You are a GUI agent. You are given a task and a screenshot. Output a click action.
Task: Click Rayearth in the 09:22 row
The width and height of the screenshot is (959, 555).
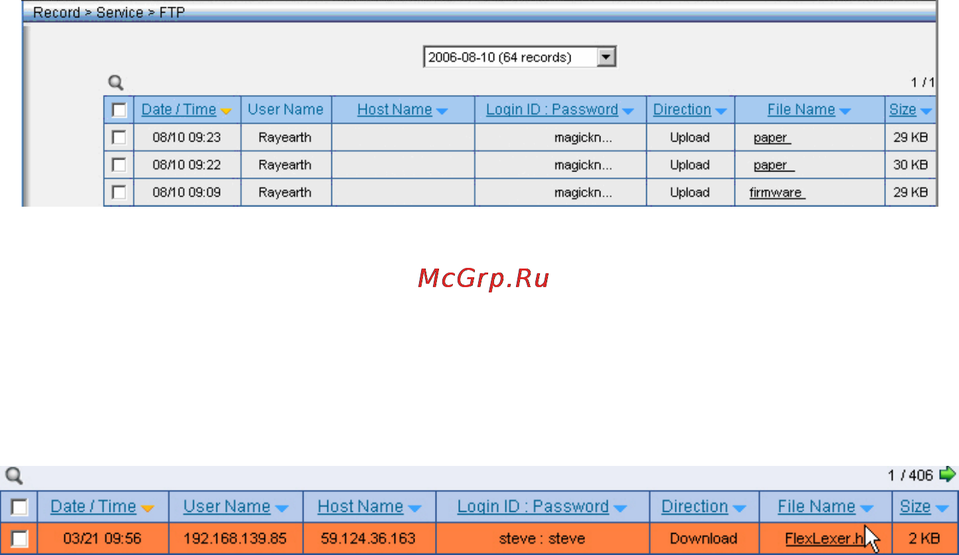click(285, 165)
